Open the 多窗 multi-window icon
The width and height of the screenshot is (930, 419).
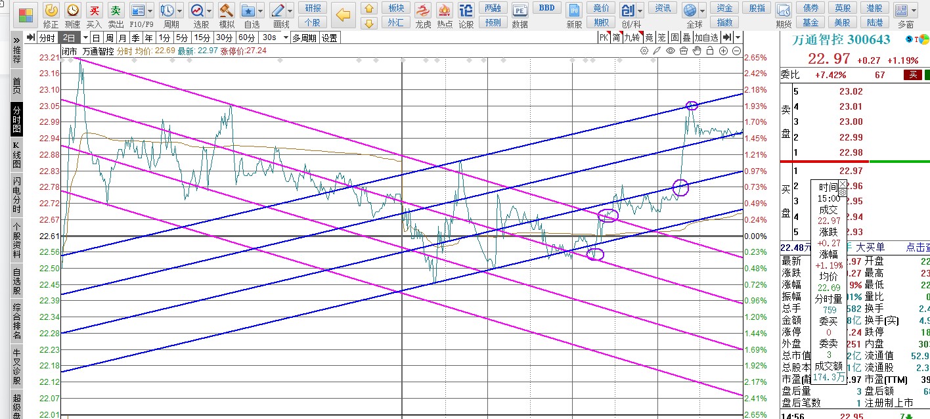[x=902, y=11]
